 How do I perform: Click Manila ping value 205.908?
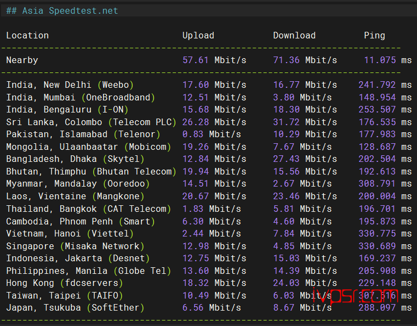point(377,271)
